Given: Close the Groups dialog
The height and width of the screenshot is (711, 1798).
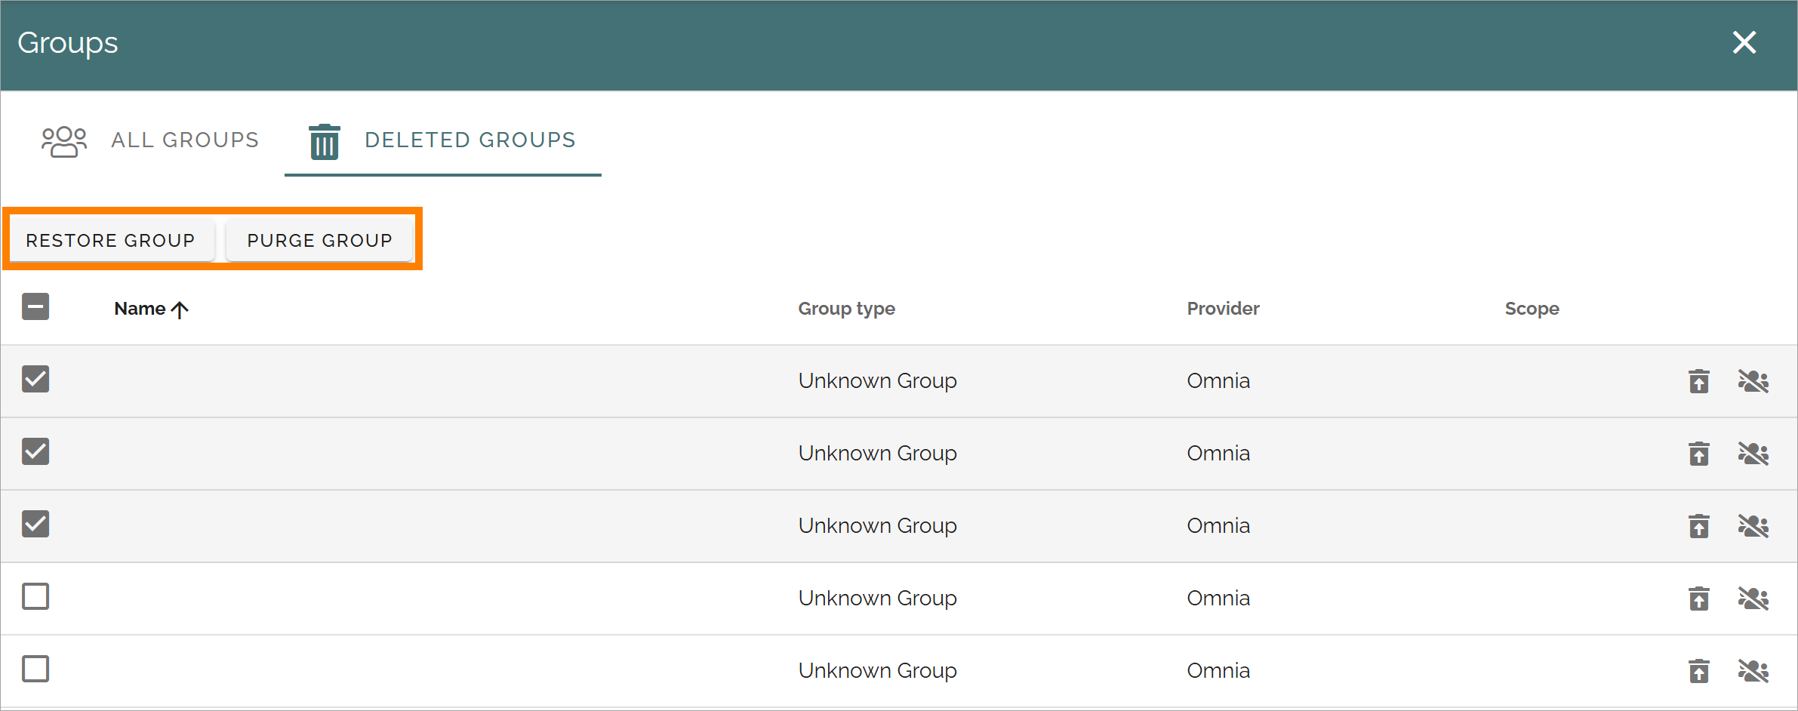Looking at the screenshot, I should 1744,42.
